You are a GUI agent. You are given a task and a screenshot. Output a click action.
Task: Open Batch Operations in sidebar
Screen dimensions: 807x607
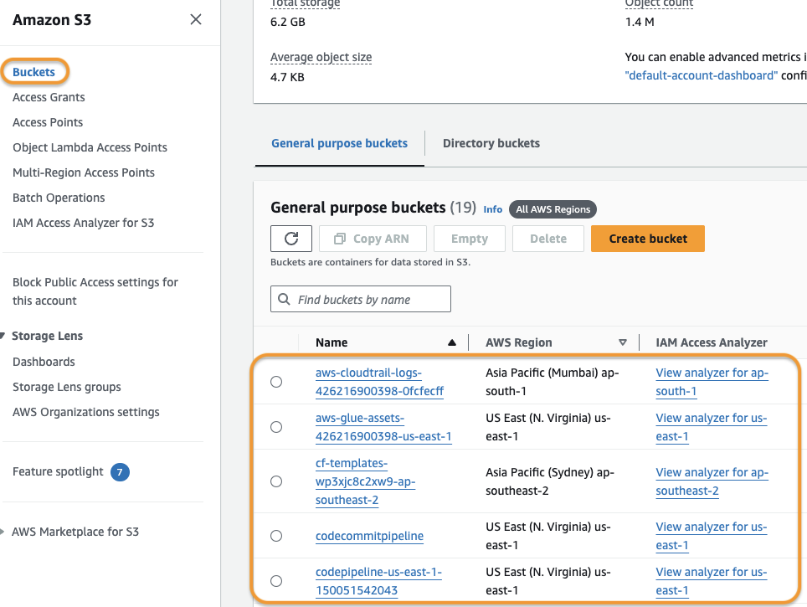tap(59, 198)
